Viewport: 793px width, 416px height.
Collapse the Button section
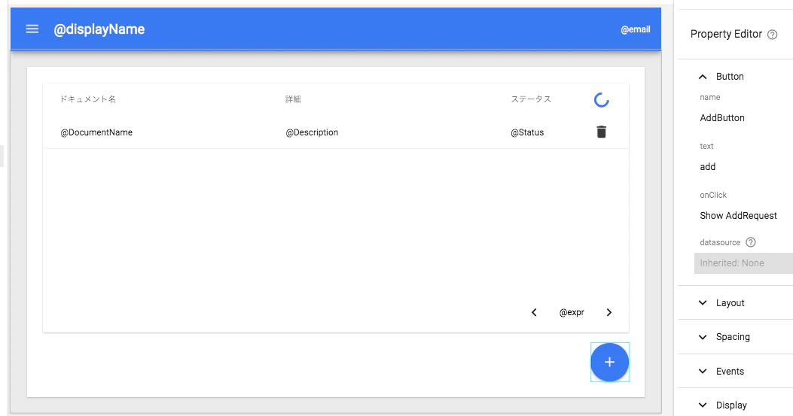tap(703, 77)
